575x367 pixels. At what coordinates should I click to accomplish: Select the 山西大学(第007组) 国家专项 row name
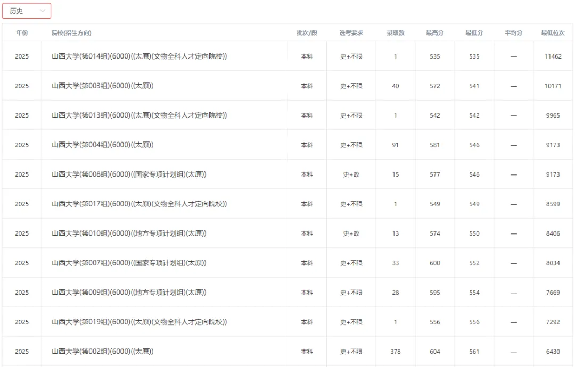pyautogui.click(x=129, y=263)
